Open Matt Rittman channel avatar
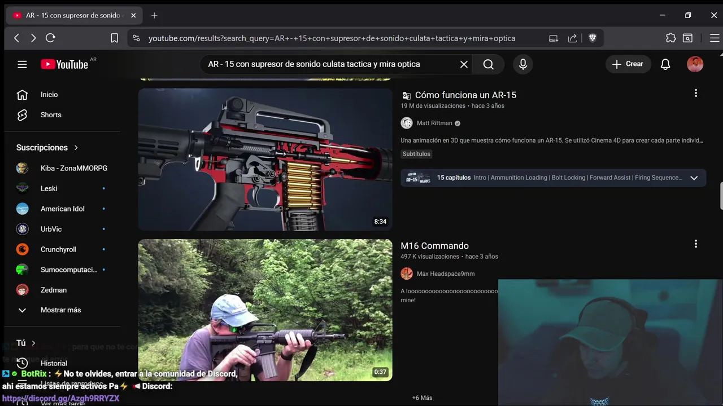Image resolution: width=723 pixels, height=406 pixels. tap(407, 123)
